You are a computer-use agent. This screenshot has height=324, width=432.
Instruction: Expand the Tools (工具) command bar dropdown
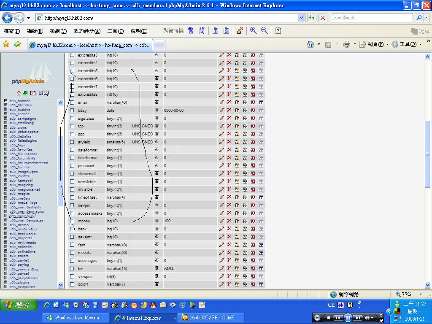coord(421,44)
